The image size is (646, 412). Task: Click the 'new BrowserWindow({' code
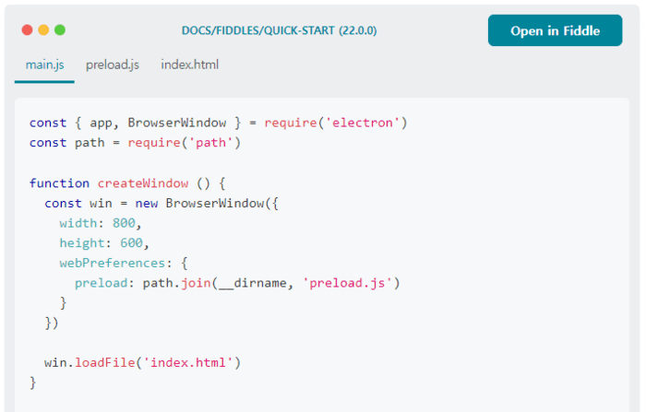coord(207,204)
